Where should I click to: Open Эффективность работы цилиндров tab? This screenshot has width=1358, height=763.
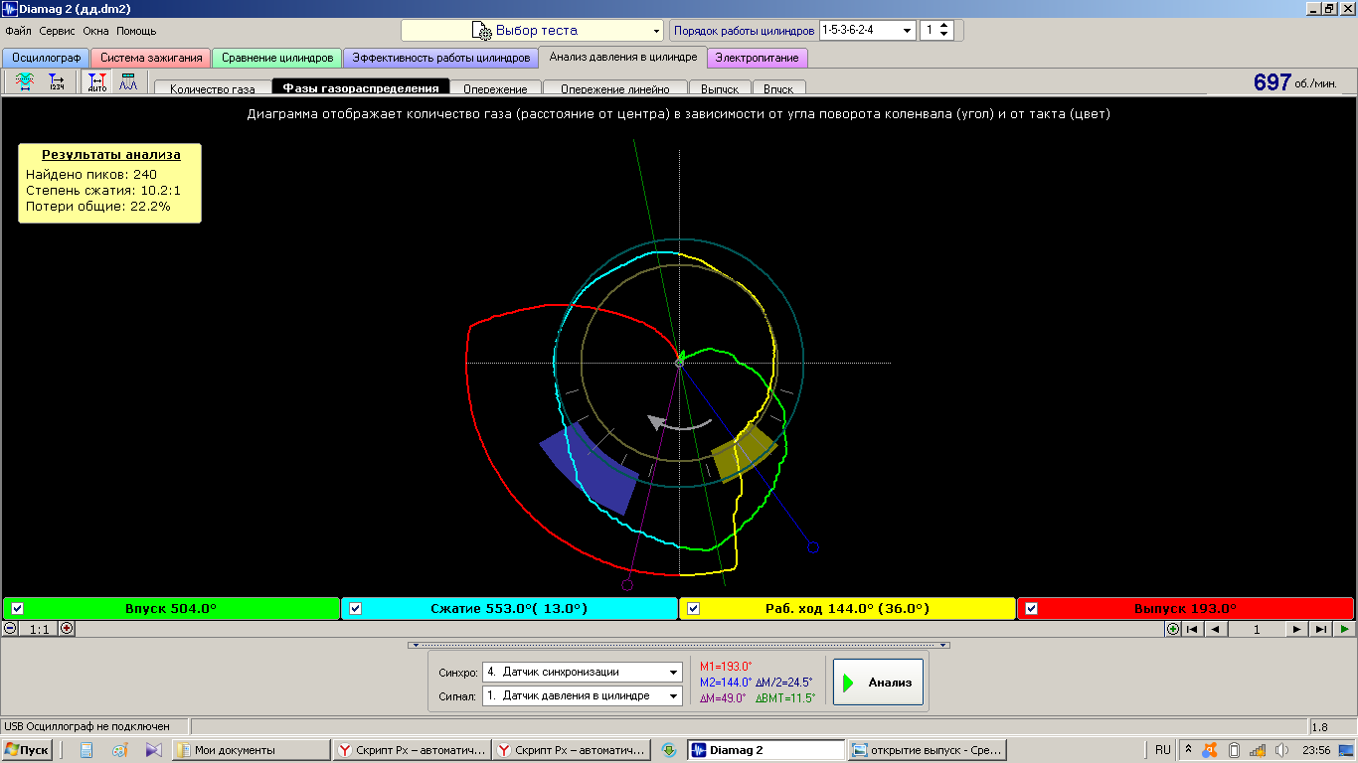pyautogui.click(x=441, y=58)
